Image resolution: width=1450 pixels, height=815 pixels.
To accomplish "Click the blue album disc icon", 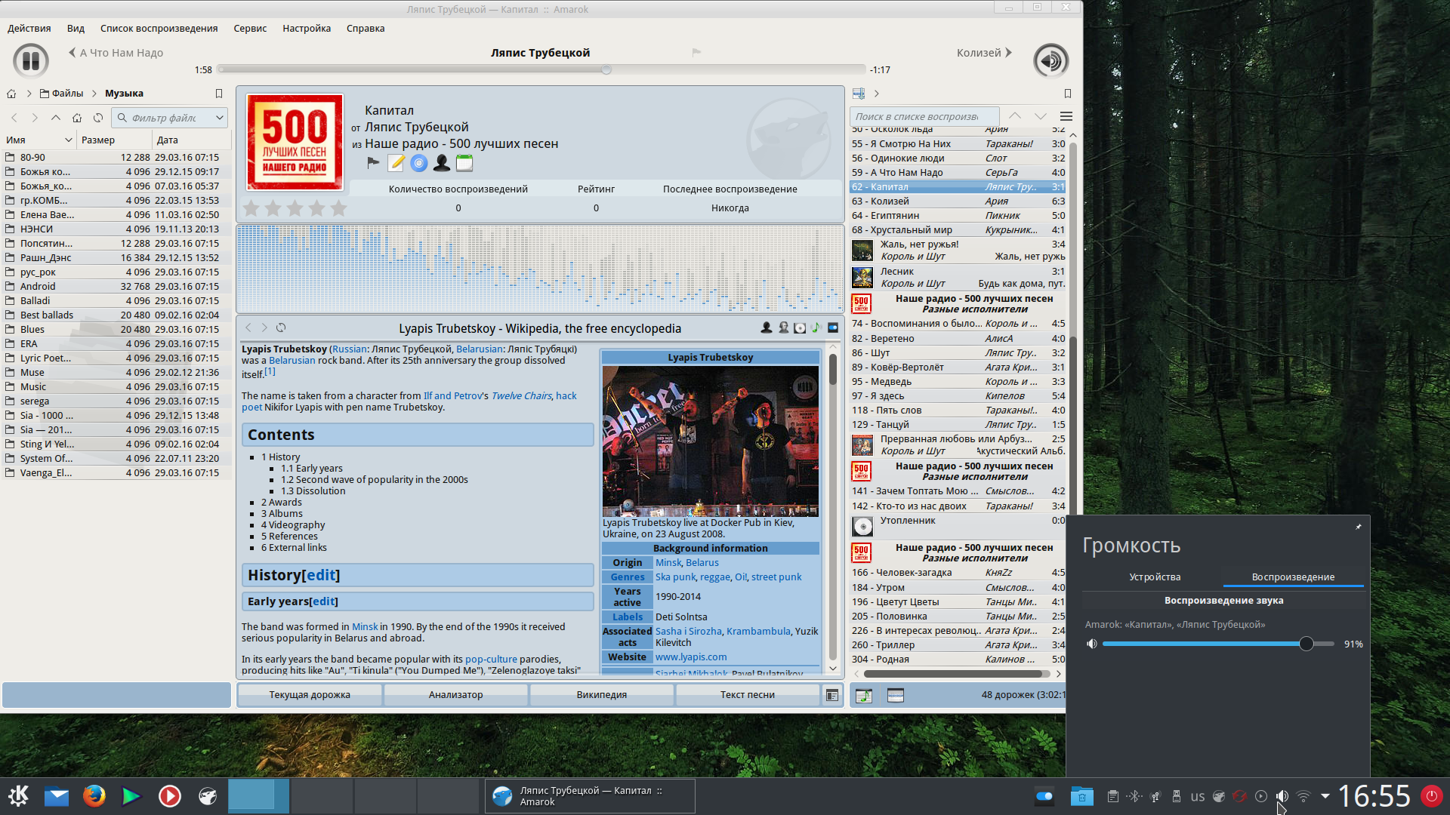I will pos(419,163).
